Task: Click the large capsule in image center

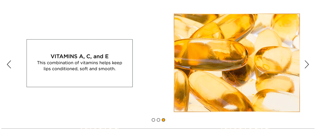Action: 211,55
